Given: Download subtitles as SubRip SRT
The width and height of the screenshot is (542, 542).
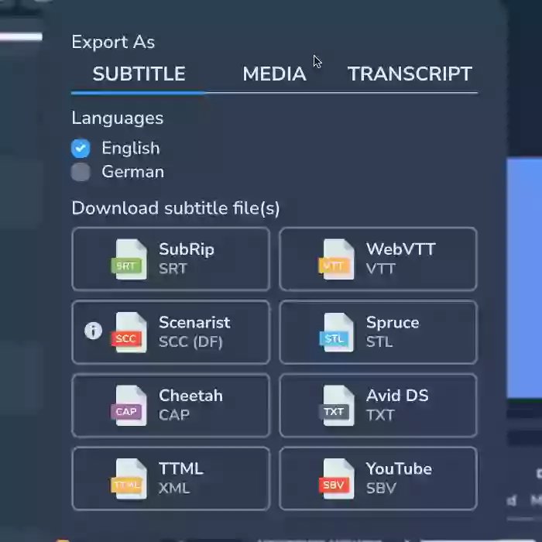Looking at the screenshot, I should pos(171,259).
